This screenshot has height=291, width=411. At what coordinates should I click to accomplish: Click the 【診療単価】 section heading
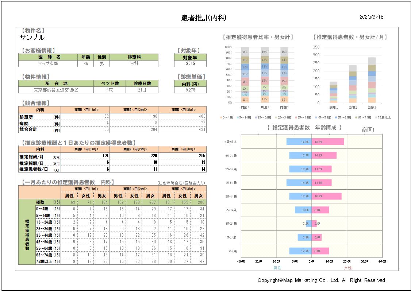pyautogui.click(x=192, y=77)
